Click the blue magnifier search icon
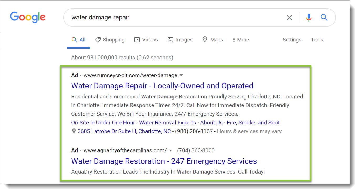 point(324,18)
